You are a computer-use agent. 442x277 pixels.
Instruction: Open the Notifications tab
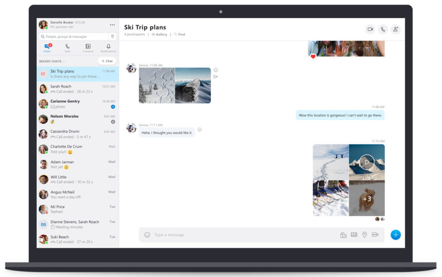click(108, 48)
